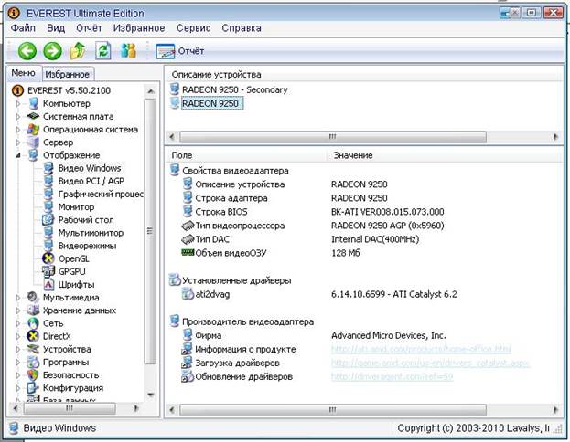Image resolution: width=570 pixels, height=442 pixels.
Task: Click the device list horizontal scrollbar thumb
Action: coord(333,137)
